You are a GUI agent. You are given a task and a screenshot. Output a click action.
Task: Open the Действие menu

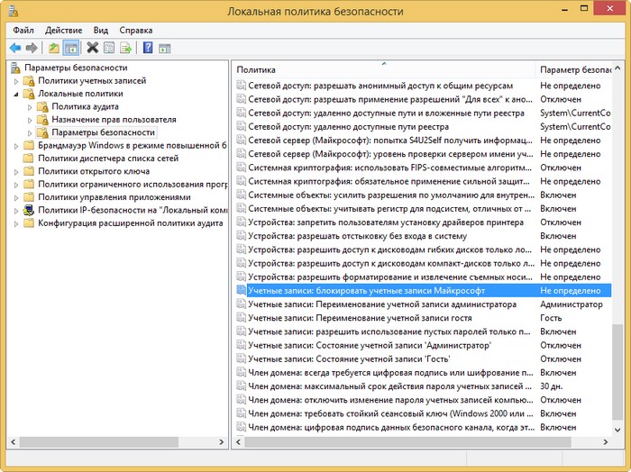coord(63,30)
